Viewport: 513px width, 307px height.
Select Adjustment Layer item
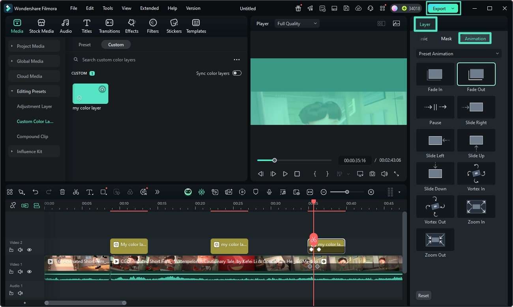click(34, 107)
